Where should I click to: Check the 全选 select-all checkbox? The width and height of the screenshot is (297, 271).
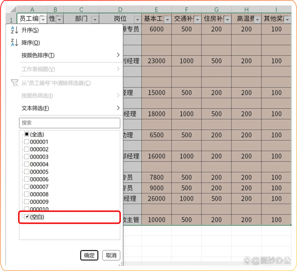26,134
